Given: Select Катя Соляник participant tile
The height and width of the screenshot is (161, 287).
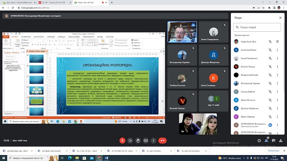Looking at the screenshot, I should coord(213,78).
